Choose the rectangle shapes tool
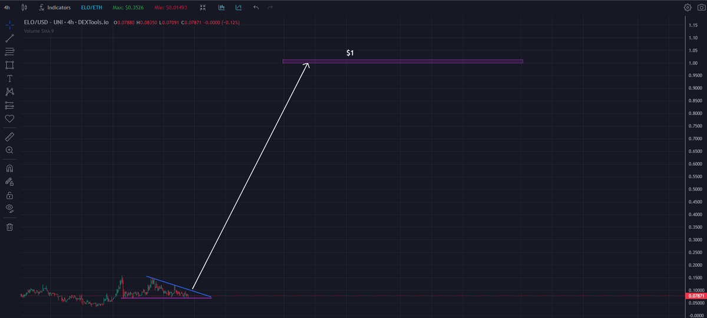Viewport: 707px width, 318px height. [x=9, y=65]
